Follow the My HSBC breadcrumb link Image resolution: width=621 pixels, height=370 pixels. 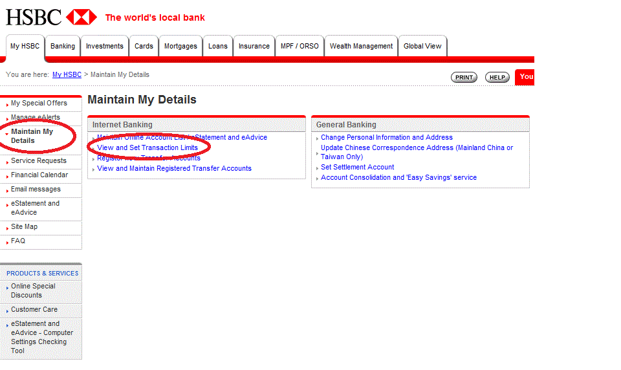(67, 74)
